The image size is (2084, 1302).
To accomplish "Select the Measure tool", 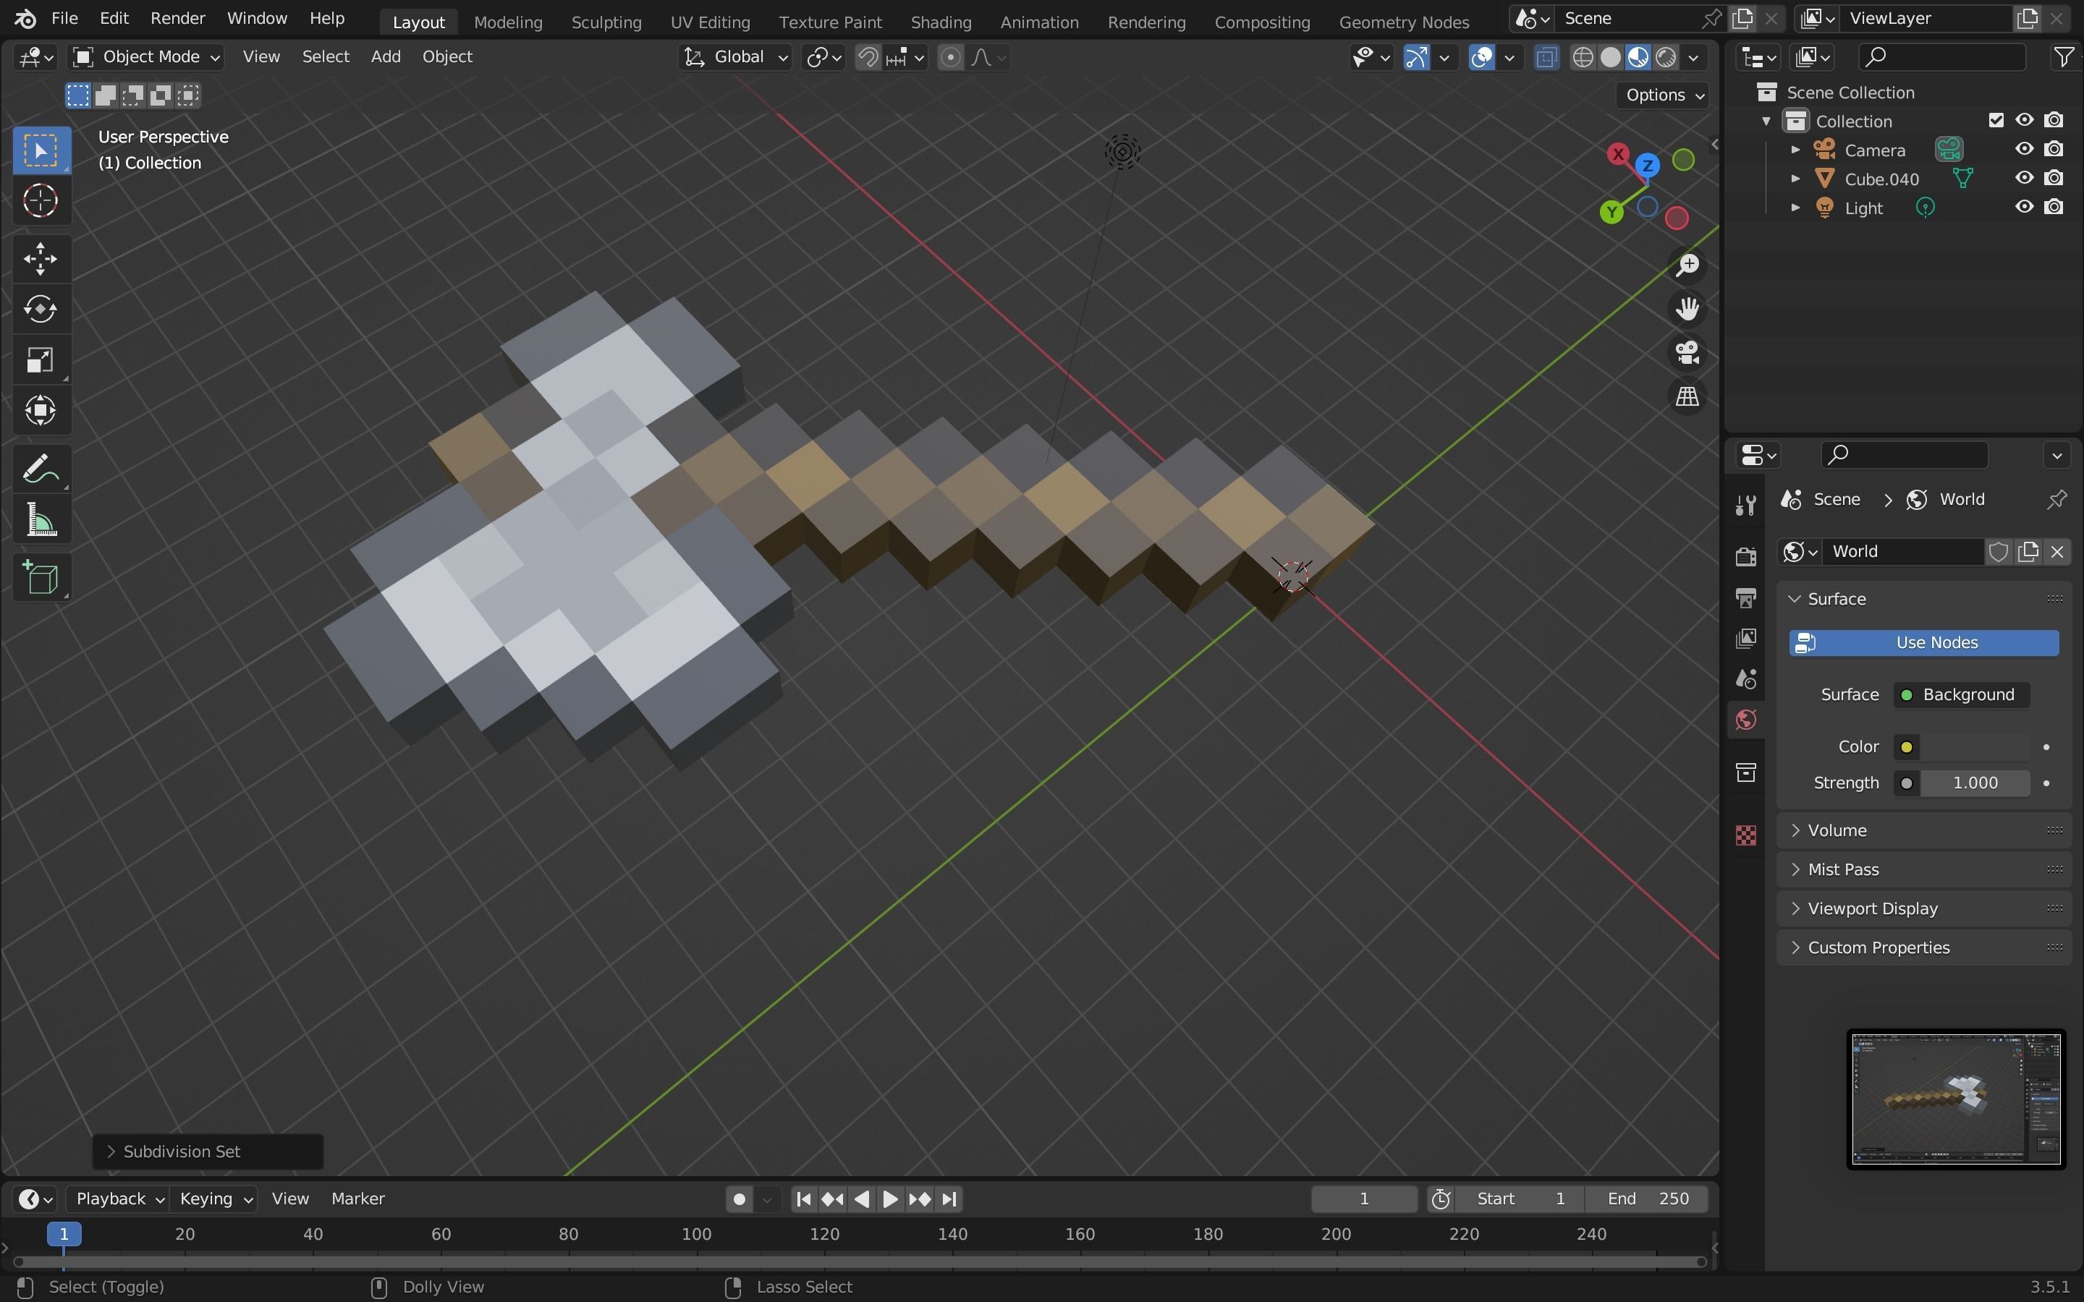I will click(x=41, y=520).
